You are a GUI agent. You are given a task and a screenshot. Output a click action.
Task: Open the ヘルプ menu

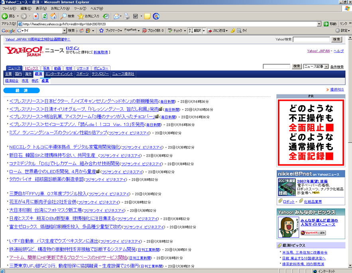(97, 8)
